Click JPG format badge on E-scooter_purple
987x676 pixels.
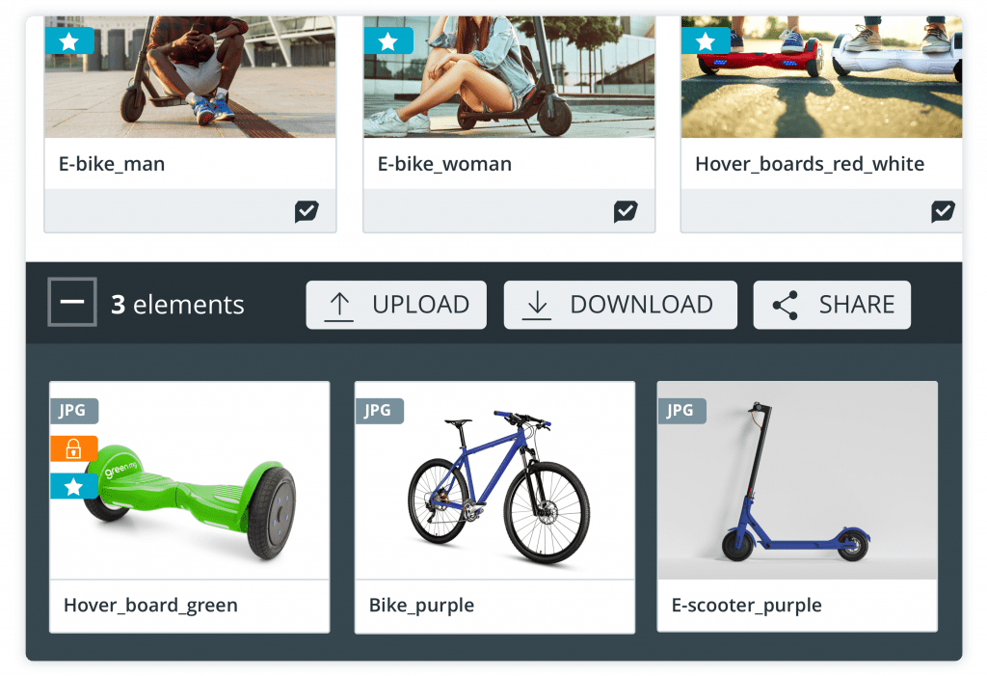coord(681,411)
